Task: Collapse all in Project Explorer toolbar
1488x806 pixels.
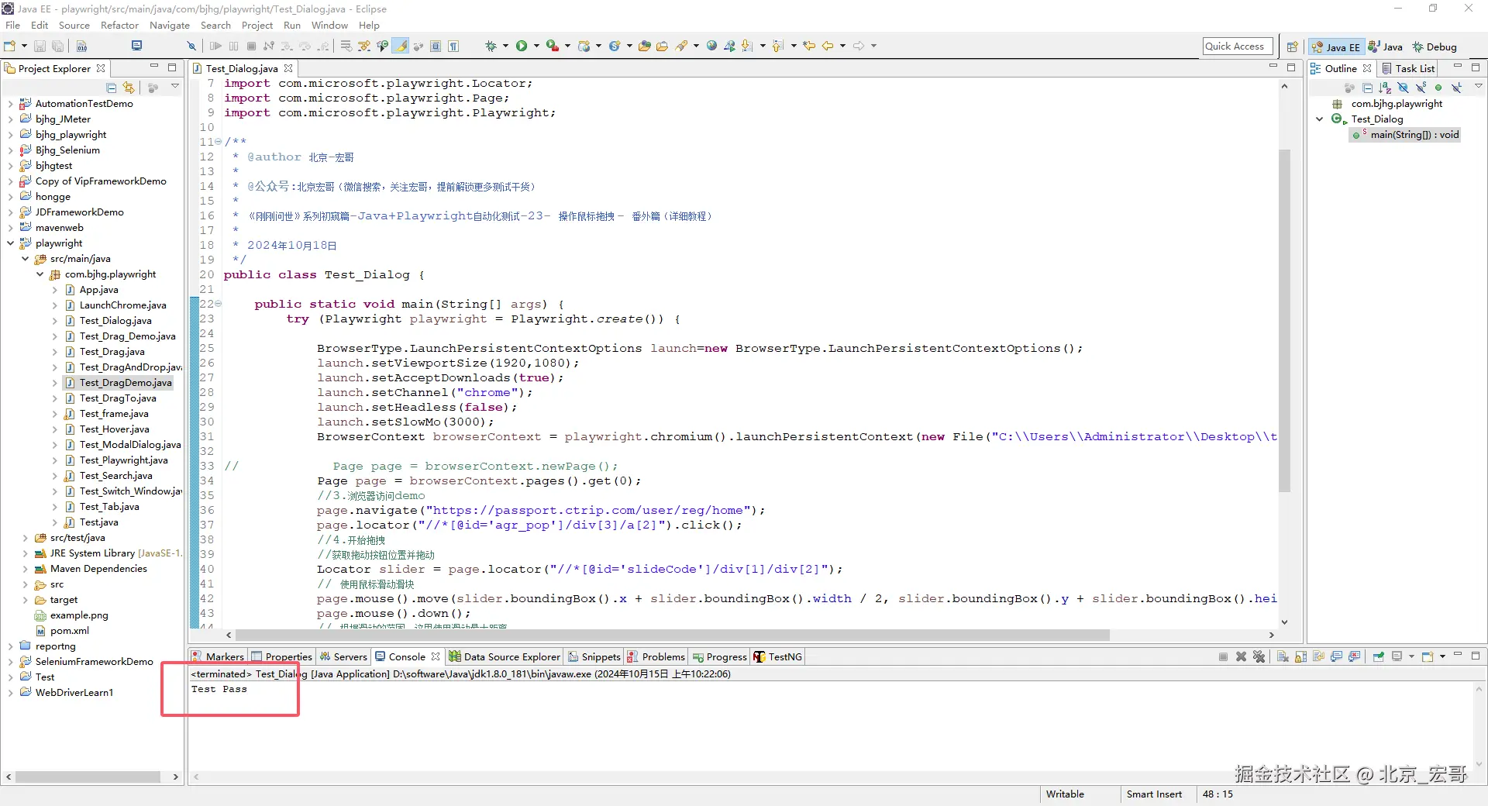Action: (x=112, y=88)
